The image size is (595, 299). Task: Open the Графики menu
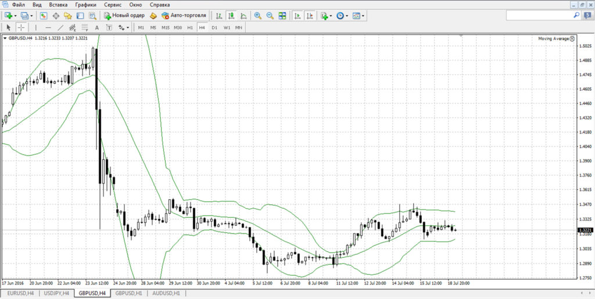(86, 5)
